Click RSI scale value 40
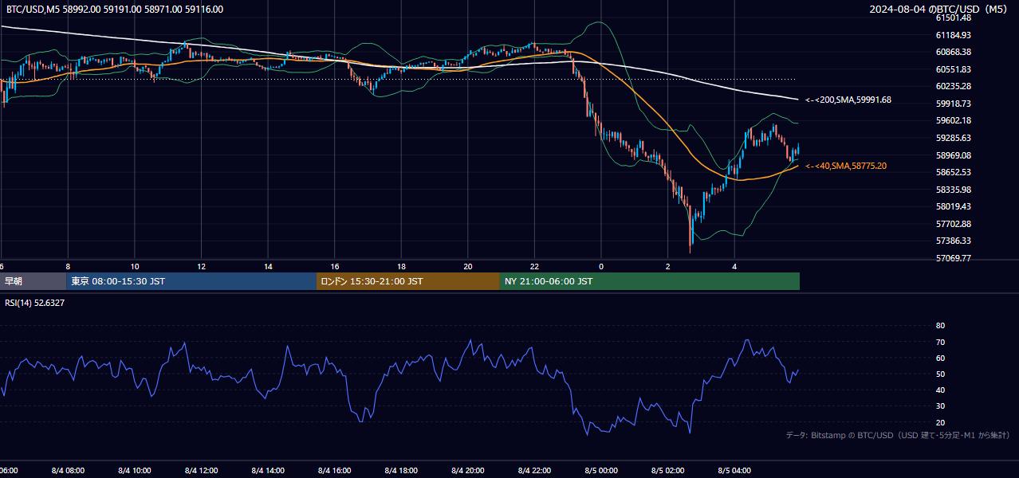The image size is (1019, 478). (940, 390)
